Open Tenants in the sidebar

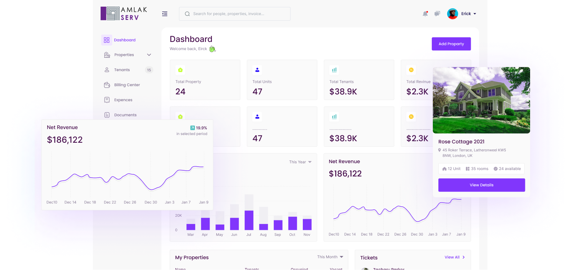click(x=122, y=70)
